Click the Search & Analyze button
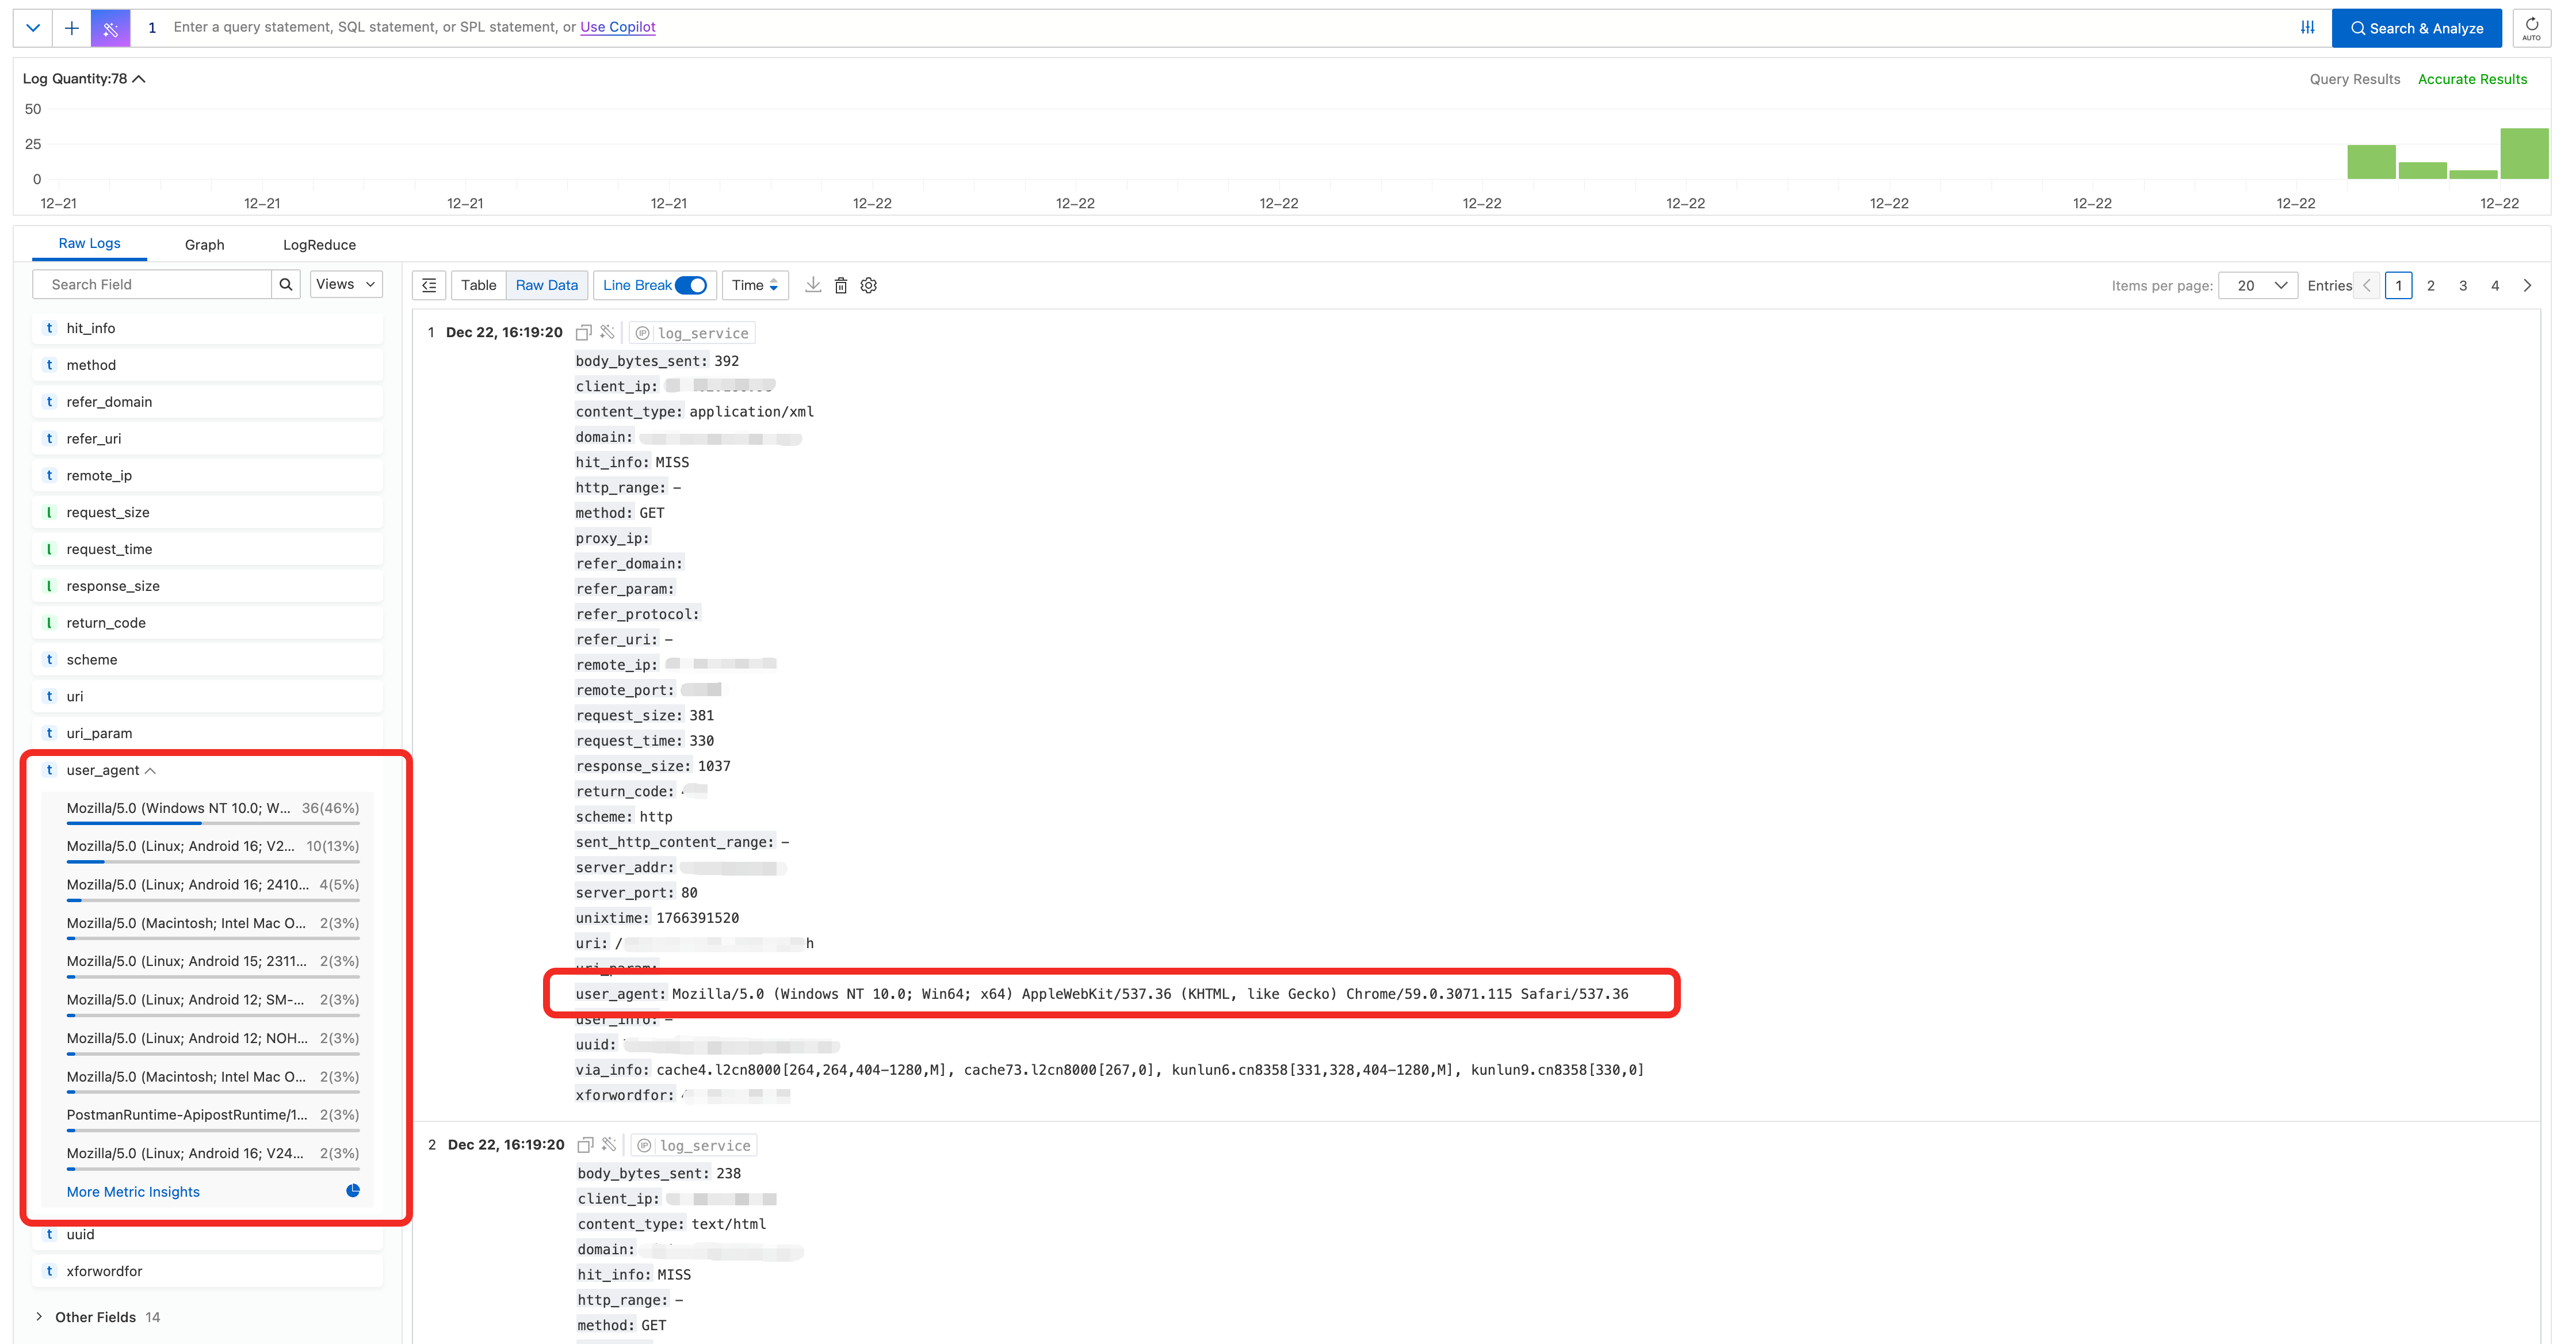 coord(2417,27)
